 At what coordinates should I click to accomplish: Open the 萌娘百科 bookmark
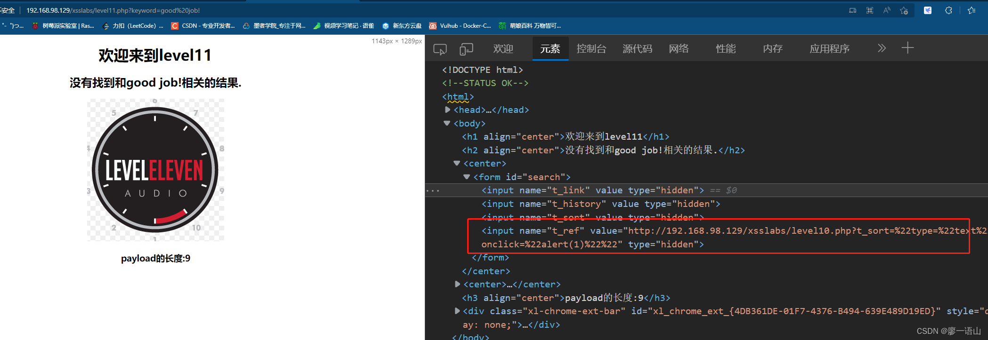[x=530, y=26]
